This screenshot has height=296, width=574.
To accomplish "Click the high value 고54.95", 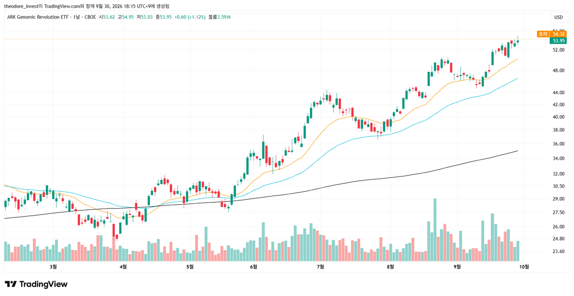I will (125, 17).
